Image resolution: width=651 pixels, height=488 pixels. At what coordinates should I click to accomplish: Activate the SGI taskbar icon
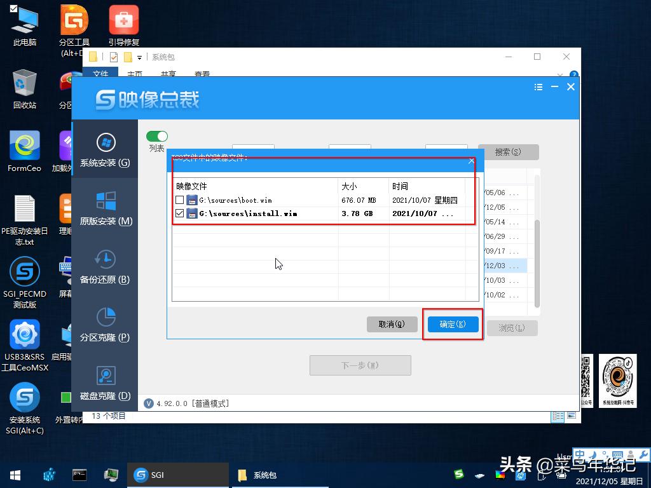point(177,475)
